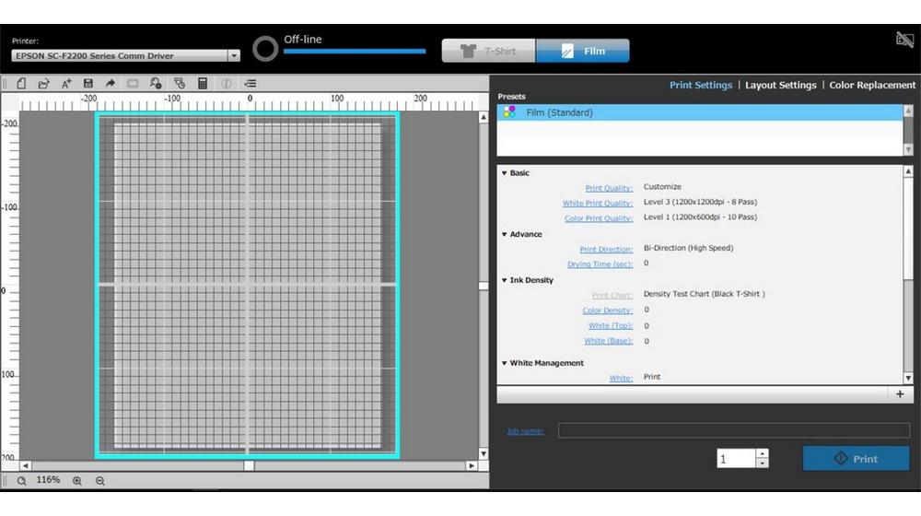Click the Add Text (A+) tool
The width and height of the screenshot is (921, 516).
[x=66, y=84]
